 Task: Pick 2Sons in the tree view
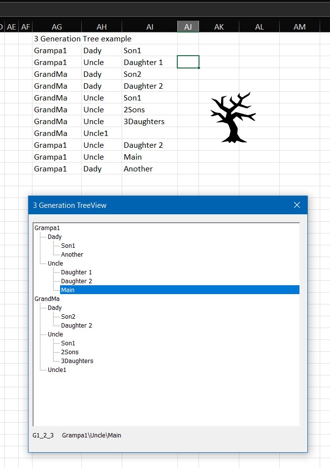[70, 352]
